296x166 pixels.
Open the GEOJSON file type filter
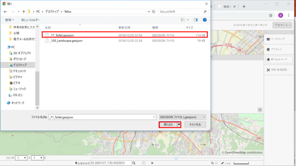tap(183, 117)
